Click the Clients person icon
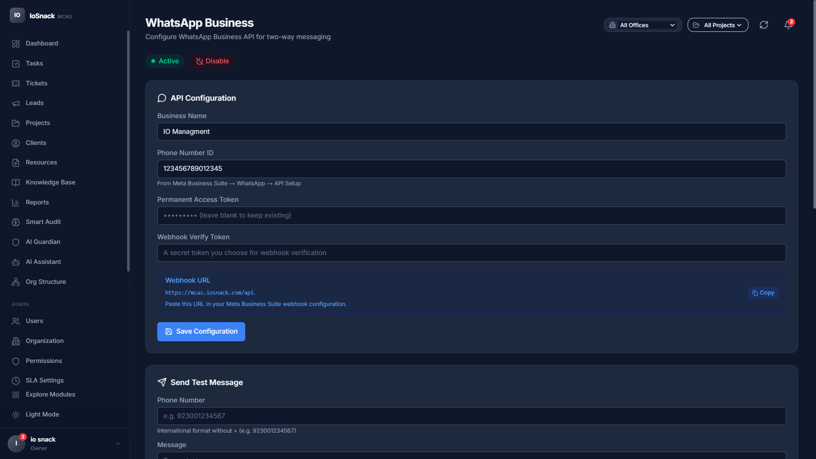816x459 pixels. tap(16, 143)
